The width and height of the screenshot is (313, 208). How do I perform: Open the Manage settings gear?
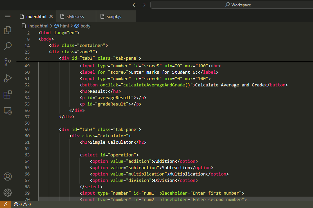7,192
